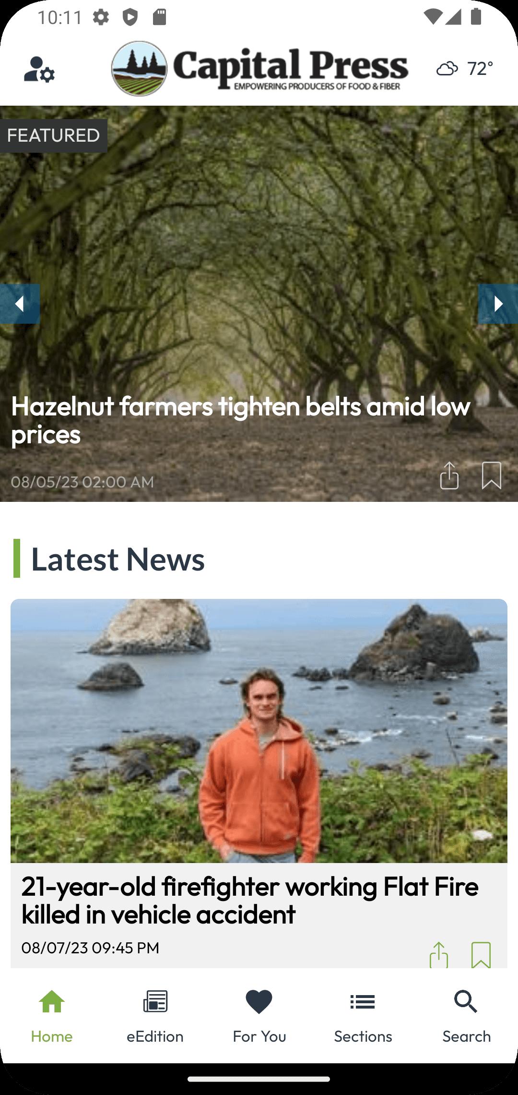The height and width of the screenshot is (1095, 518).
Task: Tap the FEATURED label badge
Action: point(54,135)
